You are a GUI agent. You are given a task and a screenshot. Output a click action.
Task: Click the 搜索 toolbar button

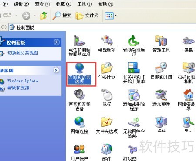[x=62, y=16]
